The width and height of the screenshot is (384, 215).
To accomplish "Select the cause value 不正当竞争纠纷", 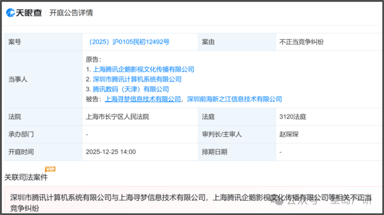I will click(302, 42).
